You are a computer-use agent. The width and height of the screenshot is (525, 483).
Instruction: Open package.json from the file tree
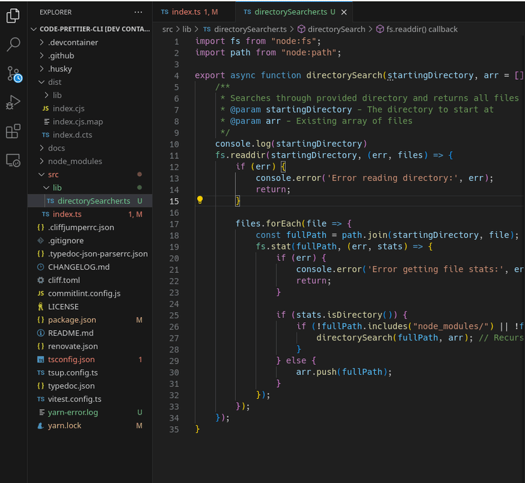[72, 320]
